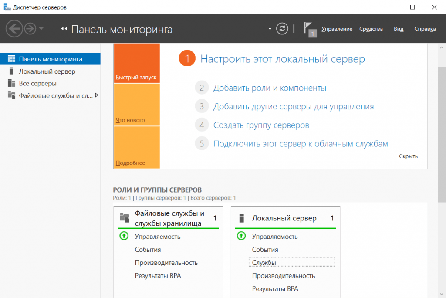Click the Local Server icon in the sidebar
446x298 pixels.
click(x=11, y=71)
